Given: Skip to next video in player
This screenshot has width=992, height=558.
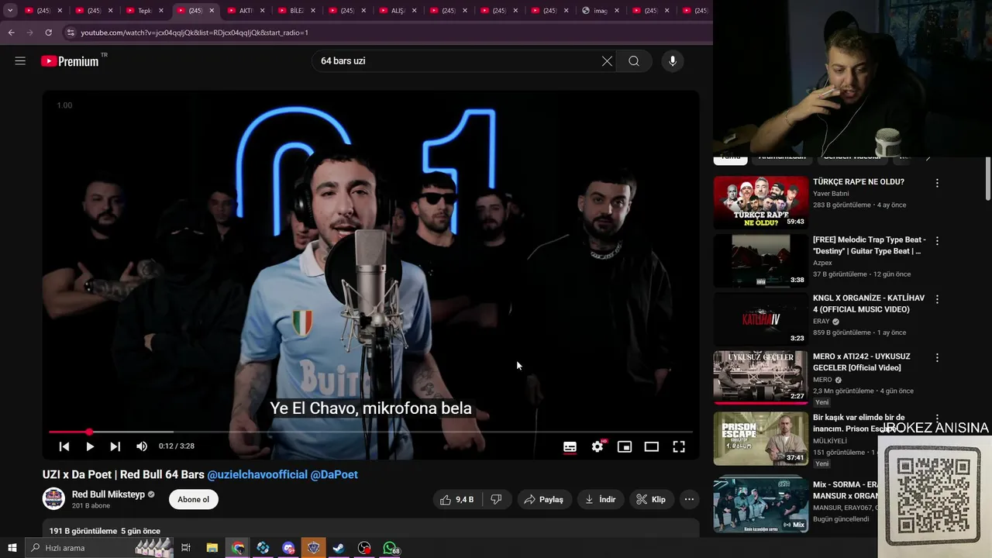Looking at the screenshot, I should coord(115,446).
